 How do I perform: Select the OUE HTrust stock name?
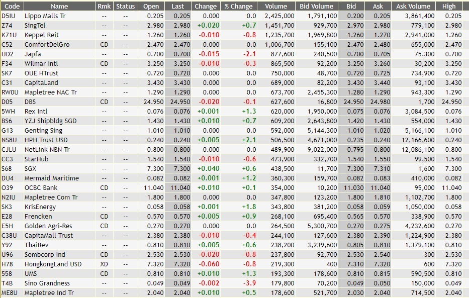point(41,73)
